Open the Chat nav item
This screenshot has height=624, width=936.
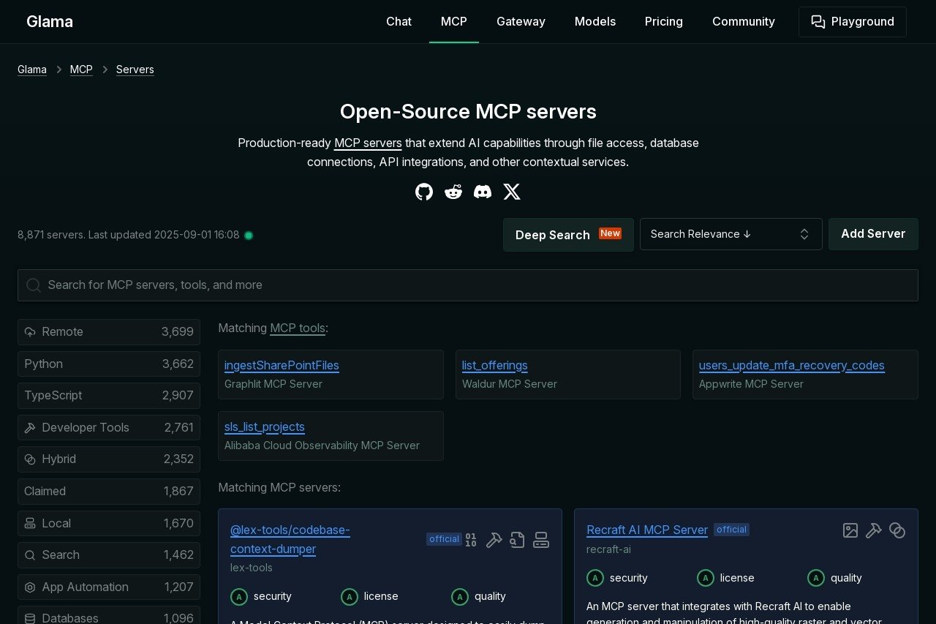tap(399, 22)
